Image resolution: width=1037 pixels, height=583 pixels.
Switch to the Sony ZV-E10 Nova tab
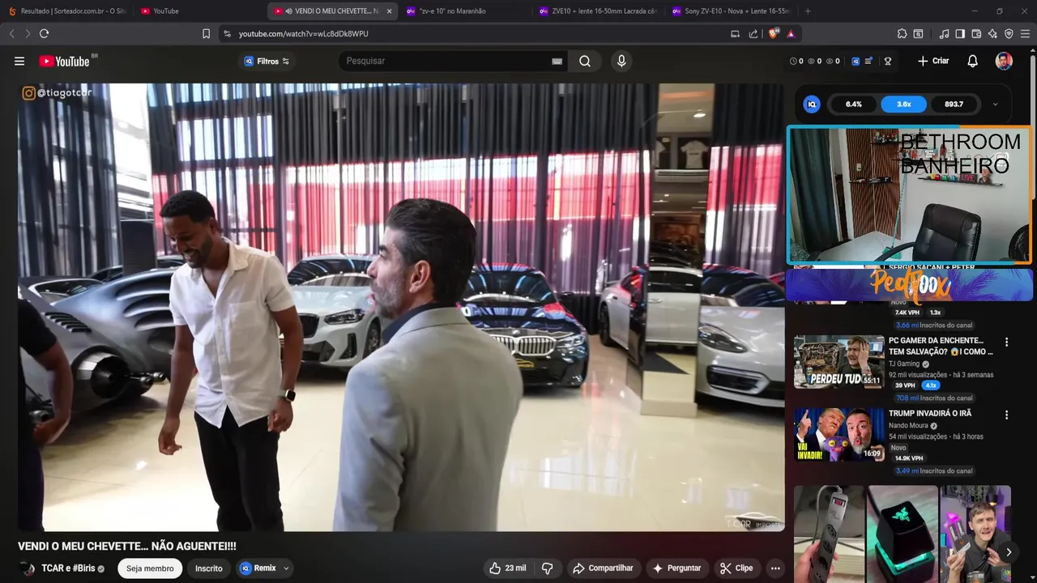732,11
